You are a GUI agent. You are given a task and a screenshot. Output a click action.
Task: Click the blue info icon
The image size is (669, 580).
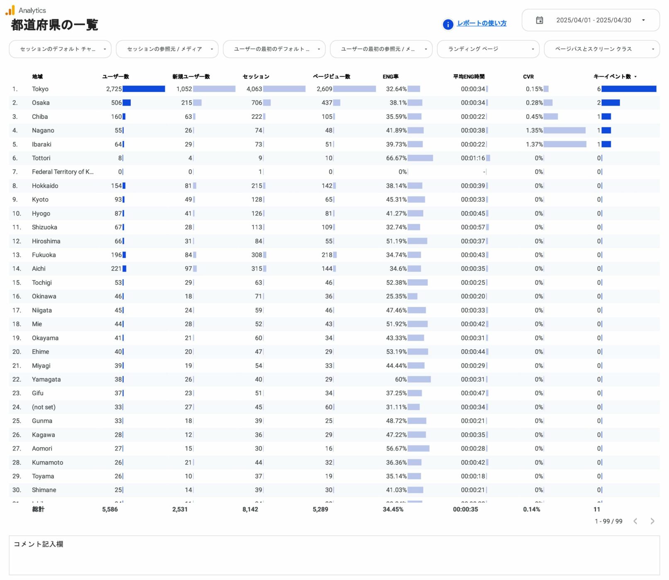coord(448,24)
